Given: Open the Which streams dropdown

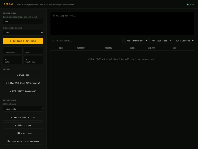Looking at the screenshot, I should tap(23, 109).
